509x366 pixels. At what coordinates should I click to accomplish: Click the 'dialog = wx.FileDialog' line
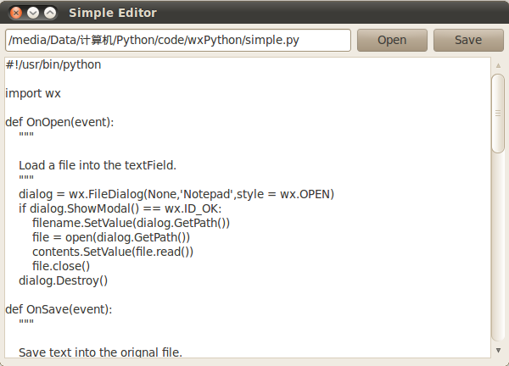(x=176, y=195)
